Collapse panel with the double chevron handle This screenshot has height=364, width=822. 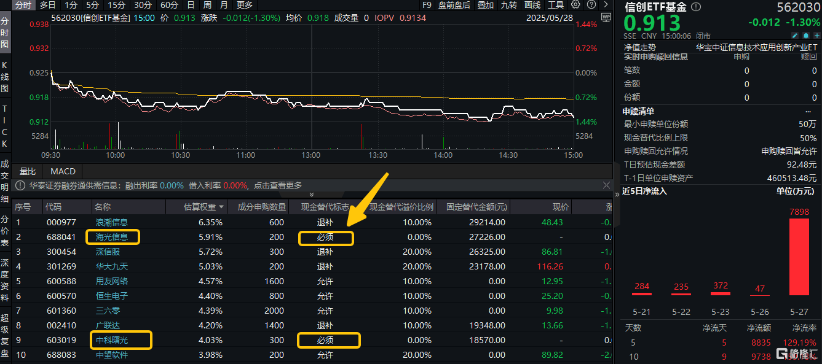(311, 195)
